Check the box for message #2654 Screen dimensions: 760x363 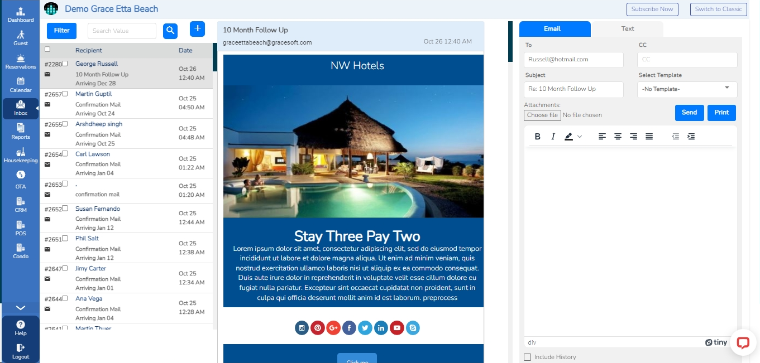click(x=65, y=153)
